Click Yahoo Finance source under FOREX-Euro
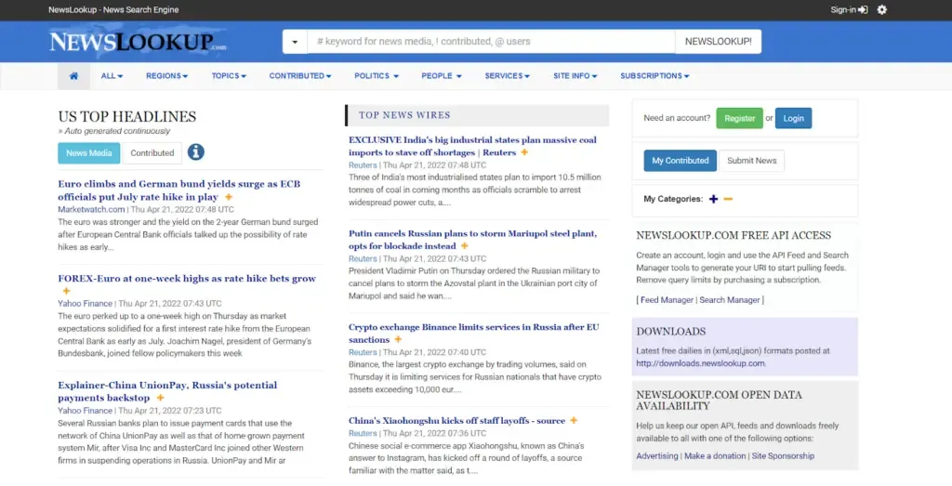The height and width of the screenshot is (486, 952). pyautogui.click(x=85, y=303)
